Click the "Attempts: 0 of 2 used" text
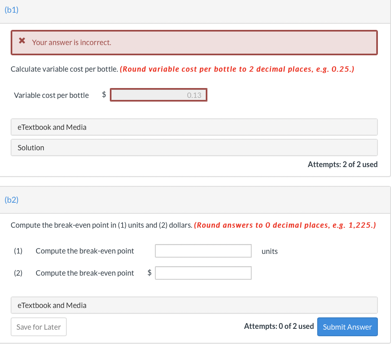Image resolution: width=391 pixels, height=344 pixels. (x=279, y=326)
